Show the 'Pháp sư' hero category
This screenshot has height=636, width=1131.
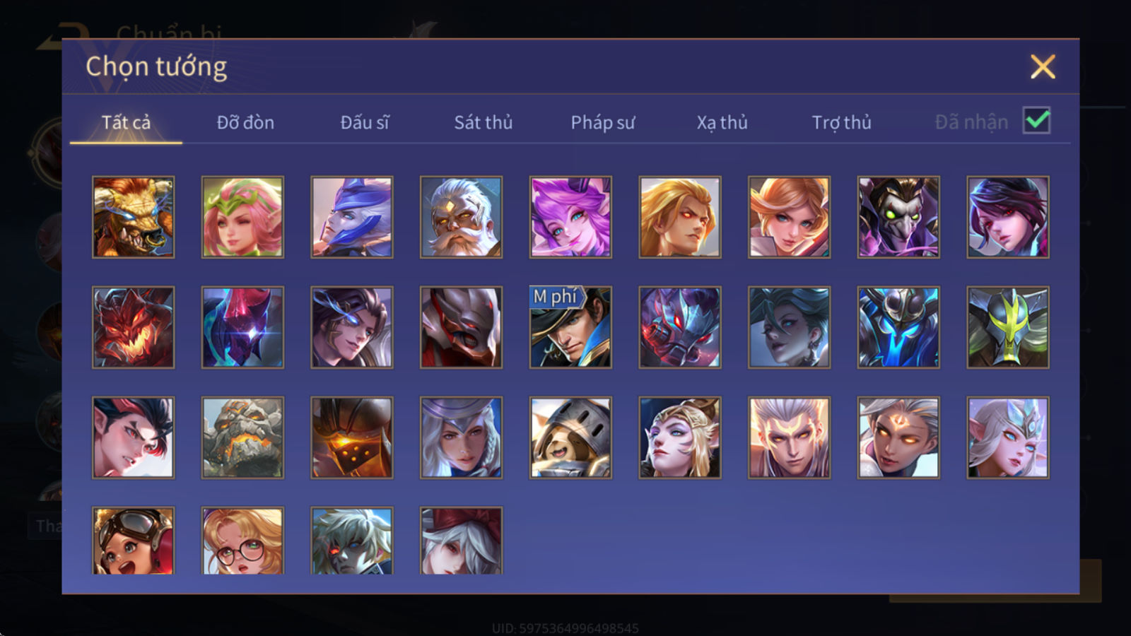(603, 122)
